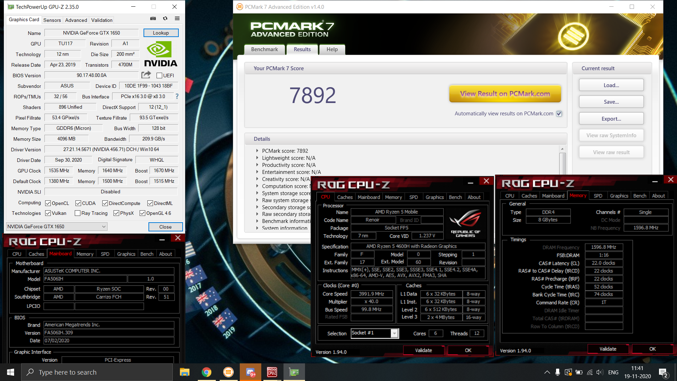Open Google Chrome from the taskbar
The image size is (677, 381).
pyautogui.click(x=206, y=372)
